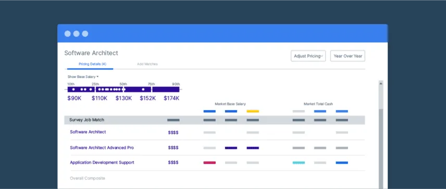This screenshot has width=446, height=189.
Task: Click the first blue Market Base Salary header bar
Action: (x=209, y=111)
